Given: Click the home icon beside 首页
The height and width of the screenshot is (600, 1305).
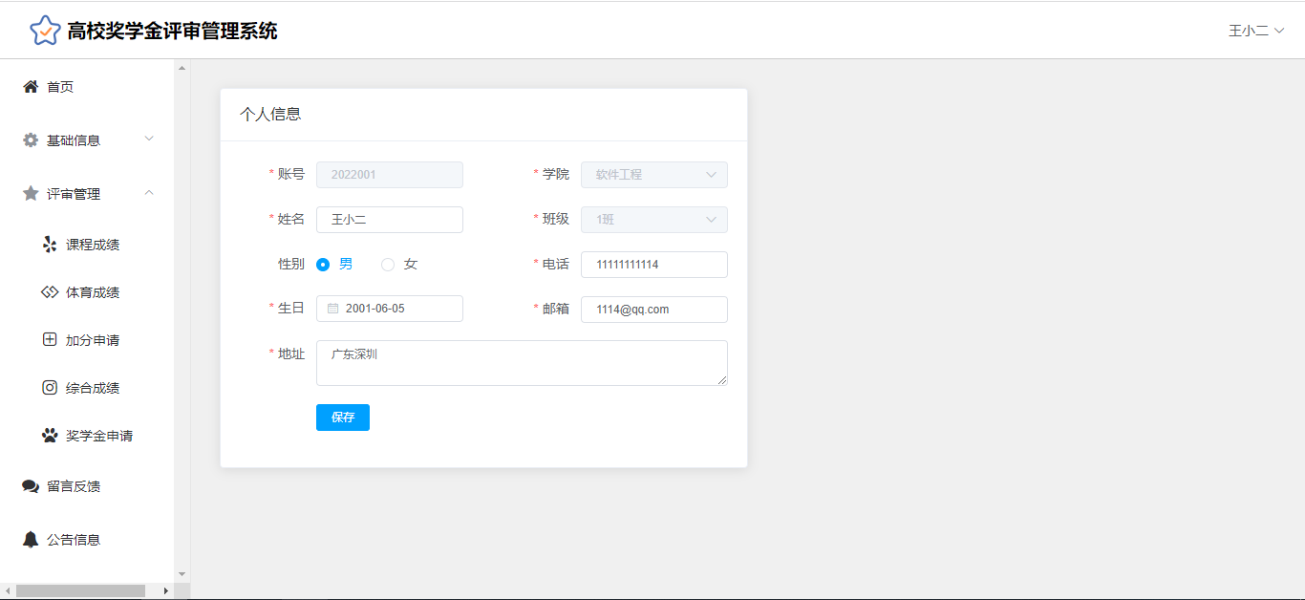Looking at the screenshot, I should tap(31, 87).
